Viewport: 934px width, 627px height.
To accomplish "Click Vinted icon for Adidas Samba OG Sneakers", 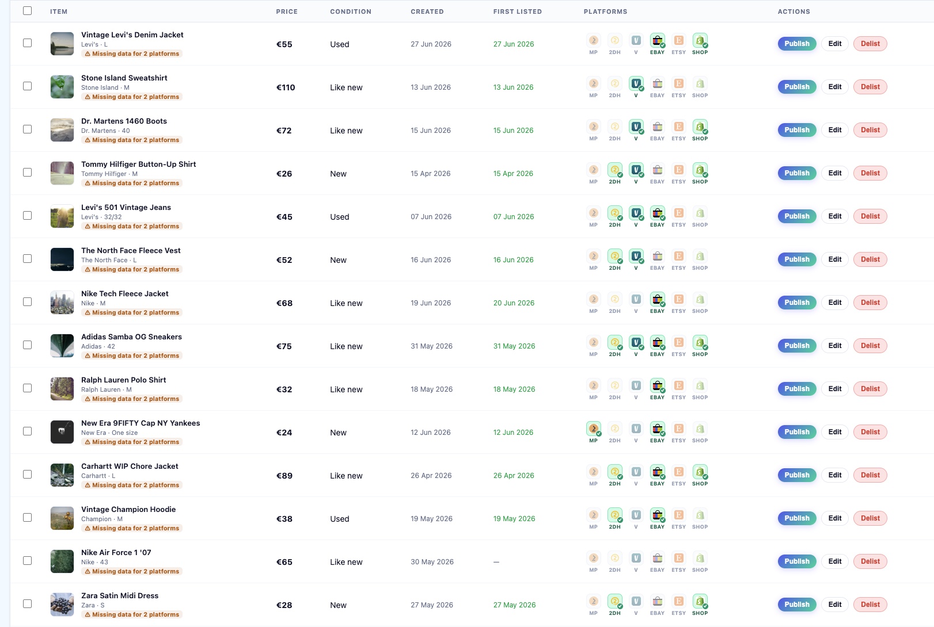I will coord(636,342).
